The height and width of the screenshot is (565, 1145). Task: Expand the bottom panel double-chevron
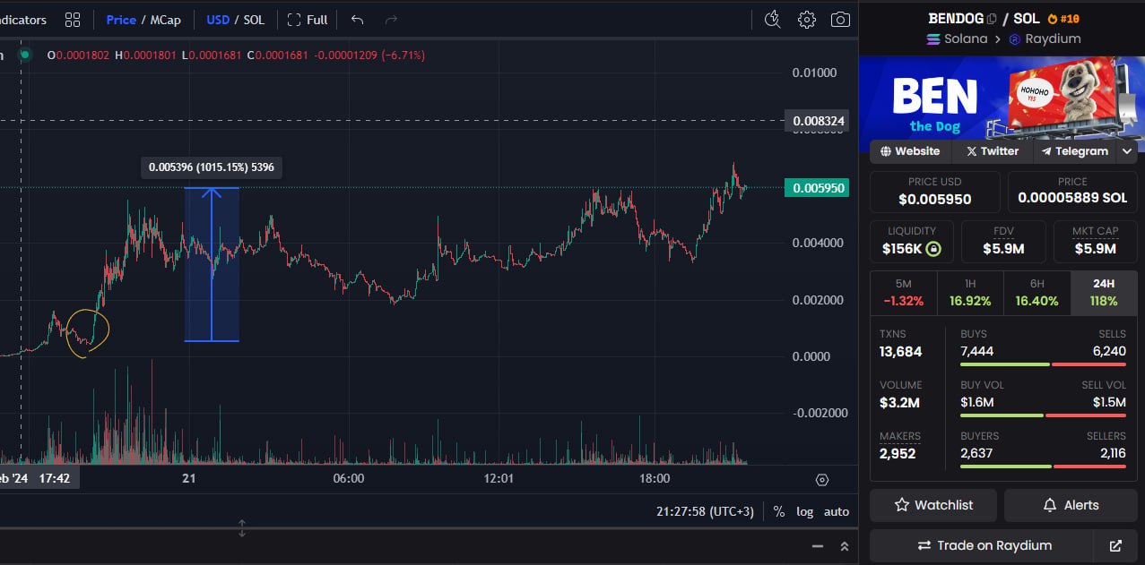(x=844, y=546)
